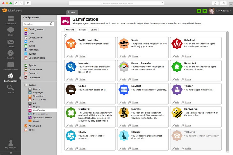Open My Account person icon

point(11,143)
